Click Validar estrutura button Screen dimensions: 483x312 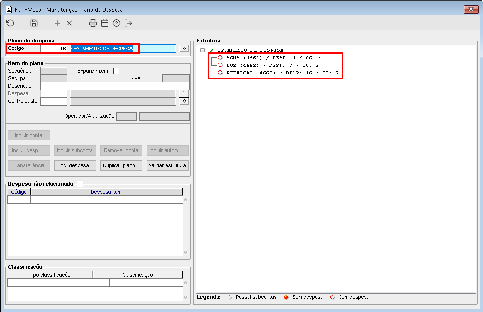[167, 165]
